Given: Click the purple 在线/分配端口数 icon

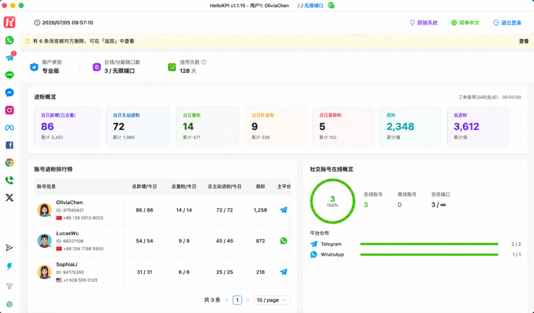Looking at the screenshot, I should tap(96, 67).
